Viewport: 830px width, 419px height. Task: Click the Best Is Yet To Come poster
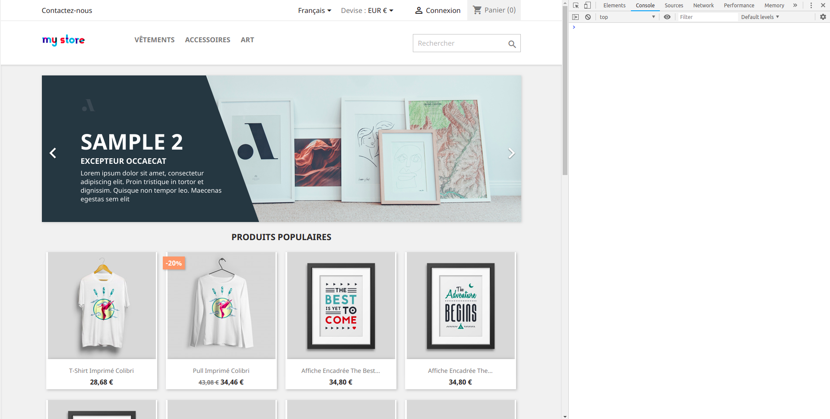tap(341, 306)
